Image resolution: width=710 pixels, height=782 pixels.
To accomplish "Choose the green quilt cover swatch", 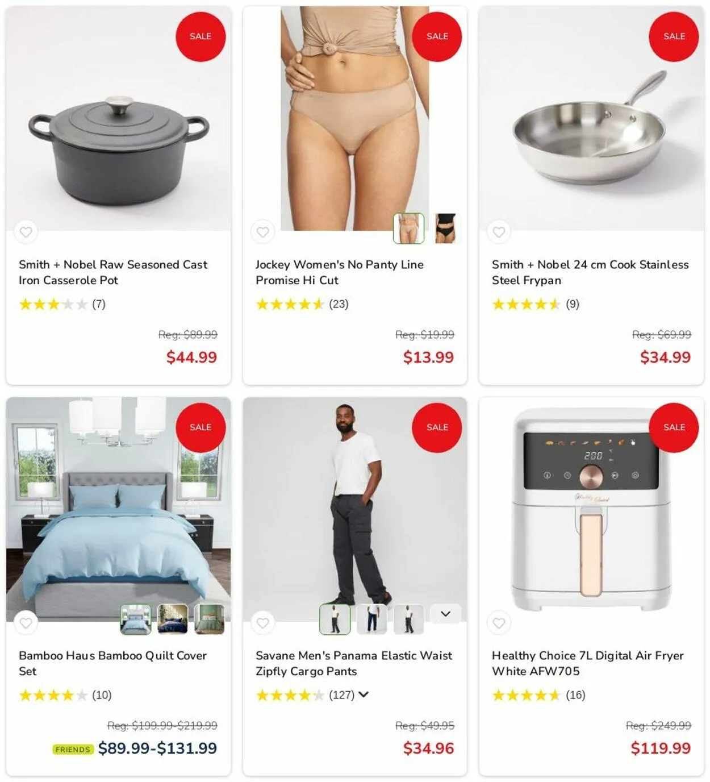I will coord(209,619).
